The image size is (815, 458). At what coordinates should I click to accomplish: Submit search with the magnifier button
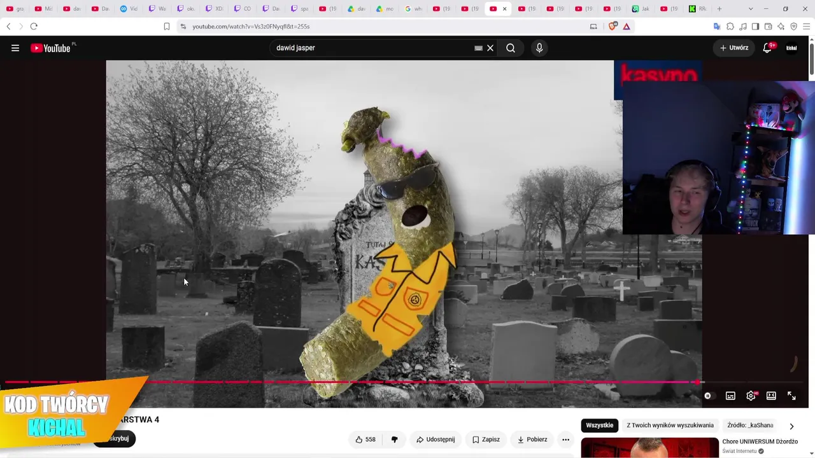511,48
